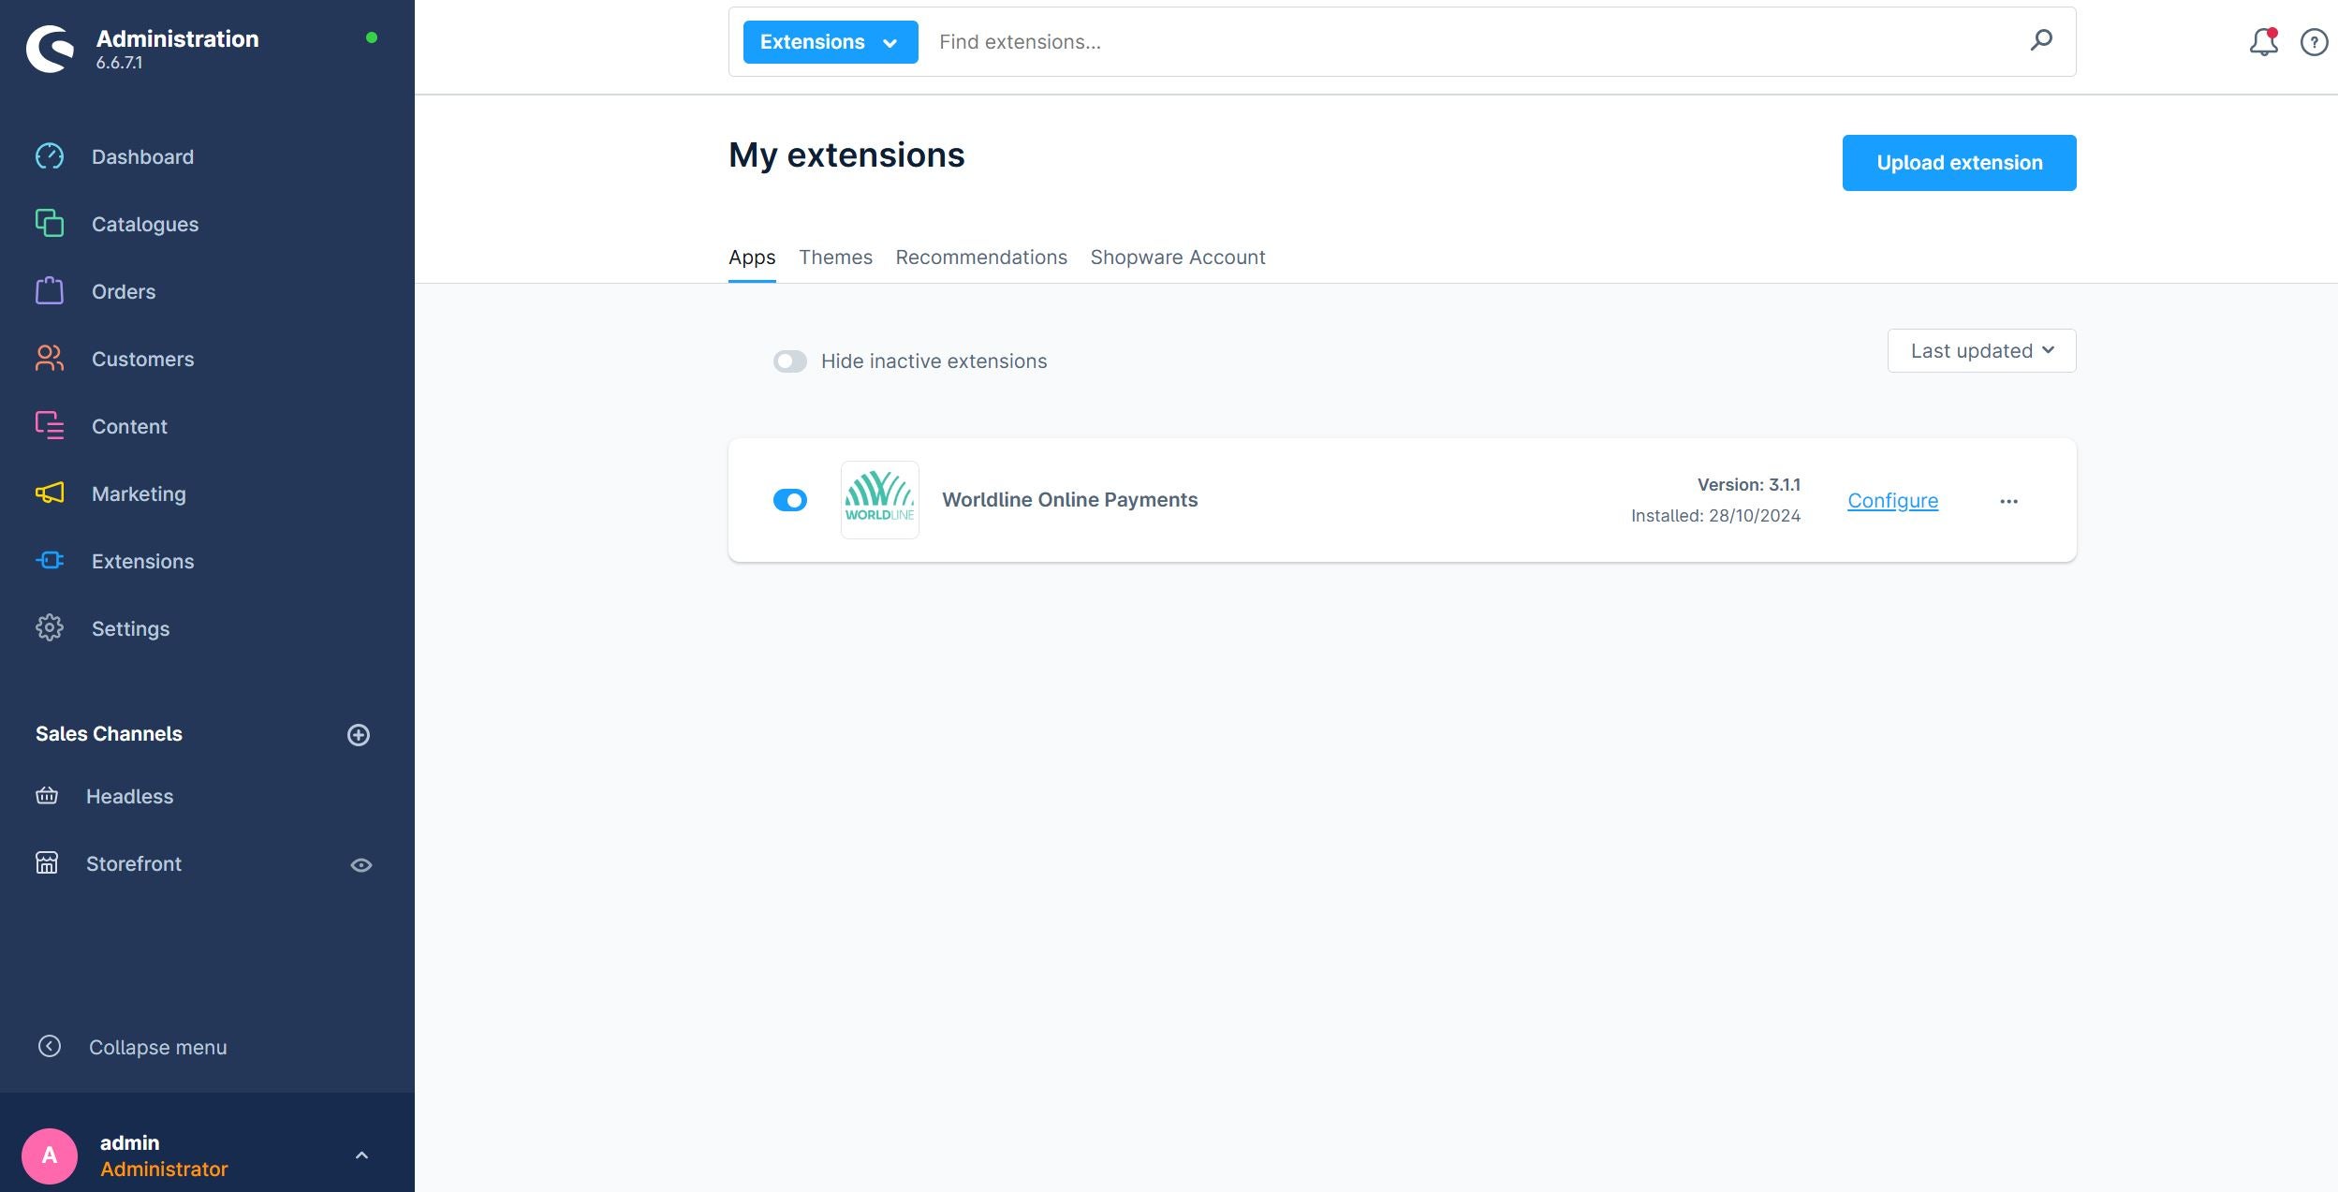Click the Collapse menu arrow icon
Image resolution: width=2338 pixels, height=1192 pixels.
click(x=50, y=1046)
